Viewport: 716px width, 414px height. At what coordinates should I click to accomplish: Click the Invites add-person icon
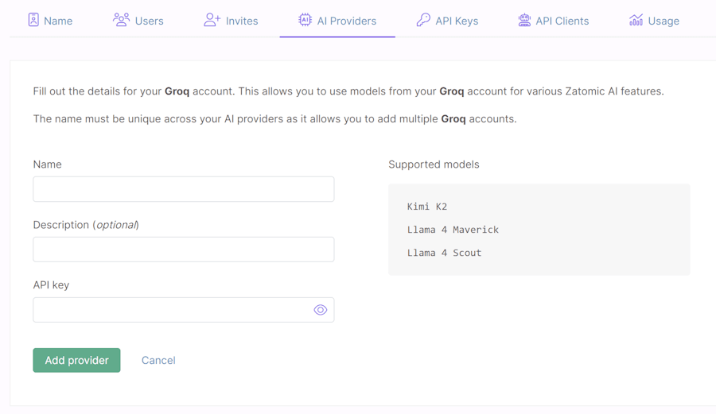click(x=212, y=20)
